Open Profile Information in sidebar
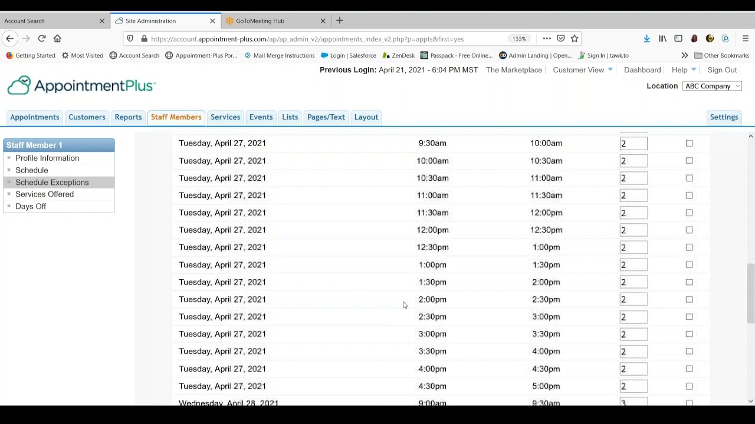The width and height of the screenshot is (755, 424). point(47,158)
